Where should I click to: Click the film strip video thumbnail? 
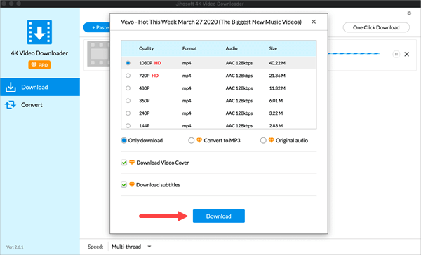point(98,54)
